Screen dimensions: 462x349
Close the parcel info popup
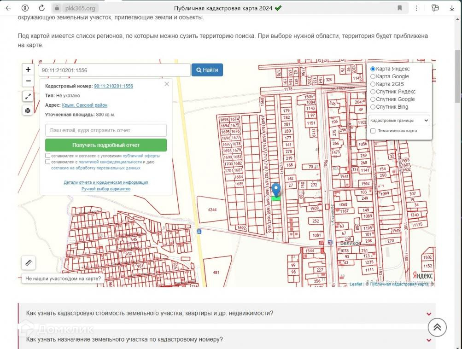pos(167,84)
